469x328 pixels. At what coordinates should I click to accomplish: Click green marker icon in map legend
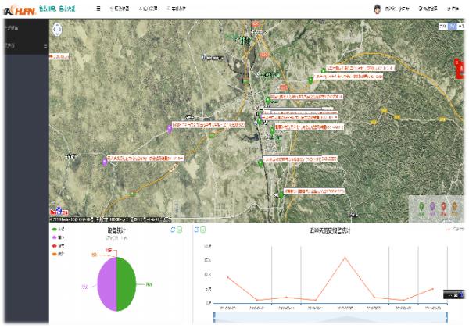tap(422, 208)
